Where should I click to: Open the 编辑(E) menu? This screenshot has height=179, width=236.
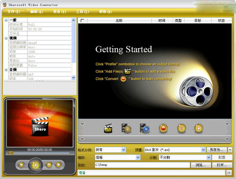(x=37, y=11)
